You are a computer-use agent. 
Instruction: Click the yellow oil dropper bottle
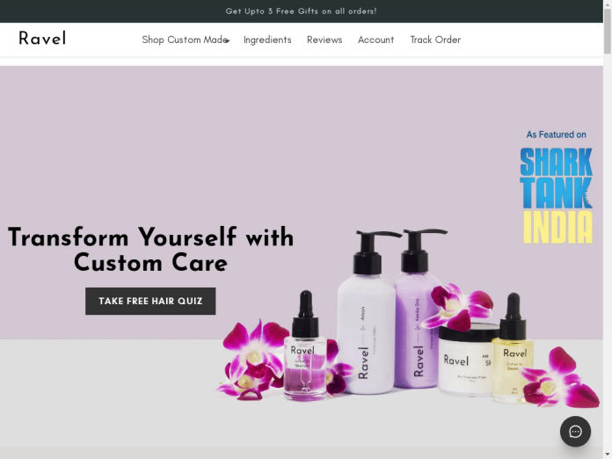tap(512, 348)
